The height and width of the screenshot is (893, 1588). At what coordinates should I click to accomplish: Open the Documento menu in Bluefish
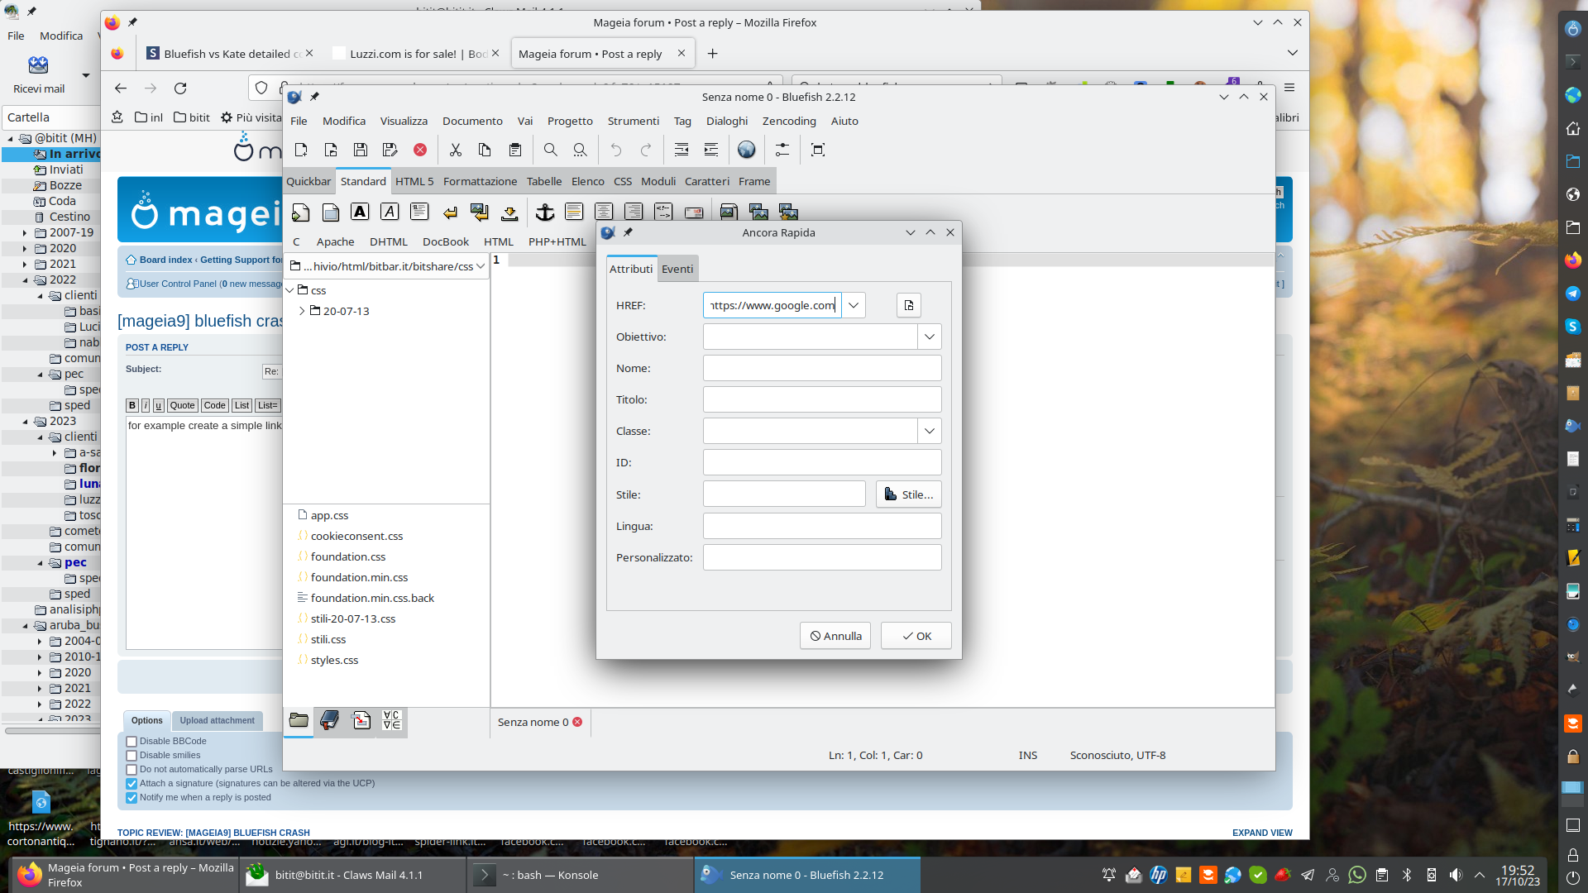[x=472, y=121]
